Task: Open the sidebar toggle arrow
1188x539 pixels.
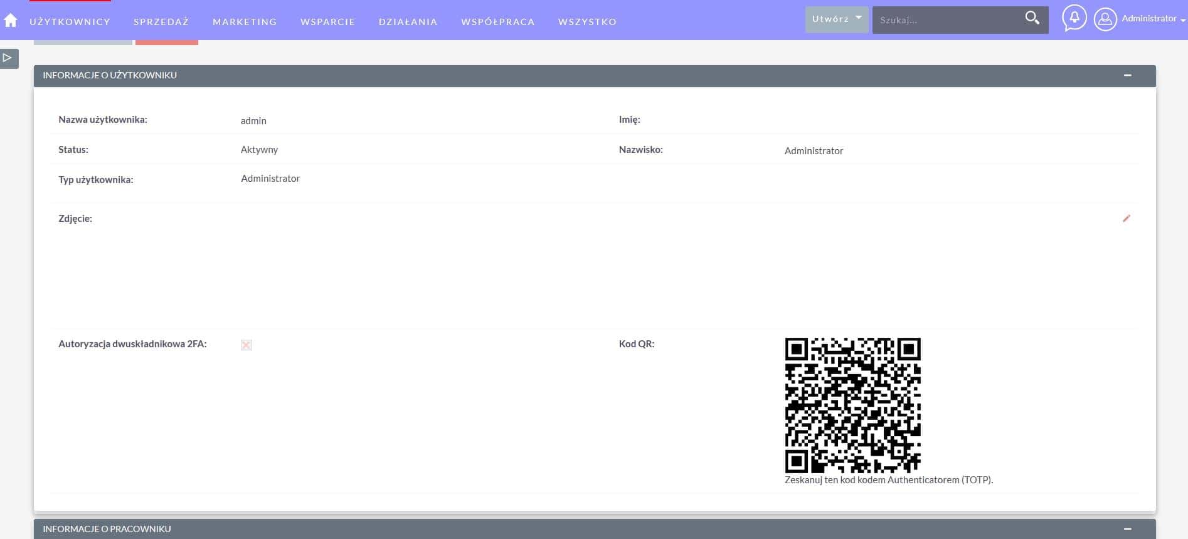Action: coord(9,58)
